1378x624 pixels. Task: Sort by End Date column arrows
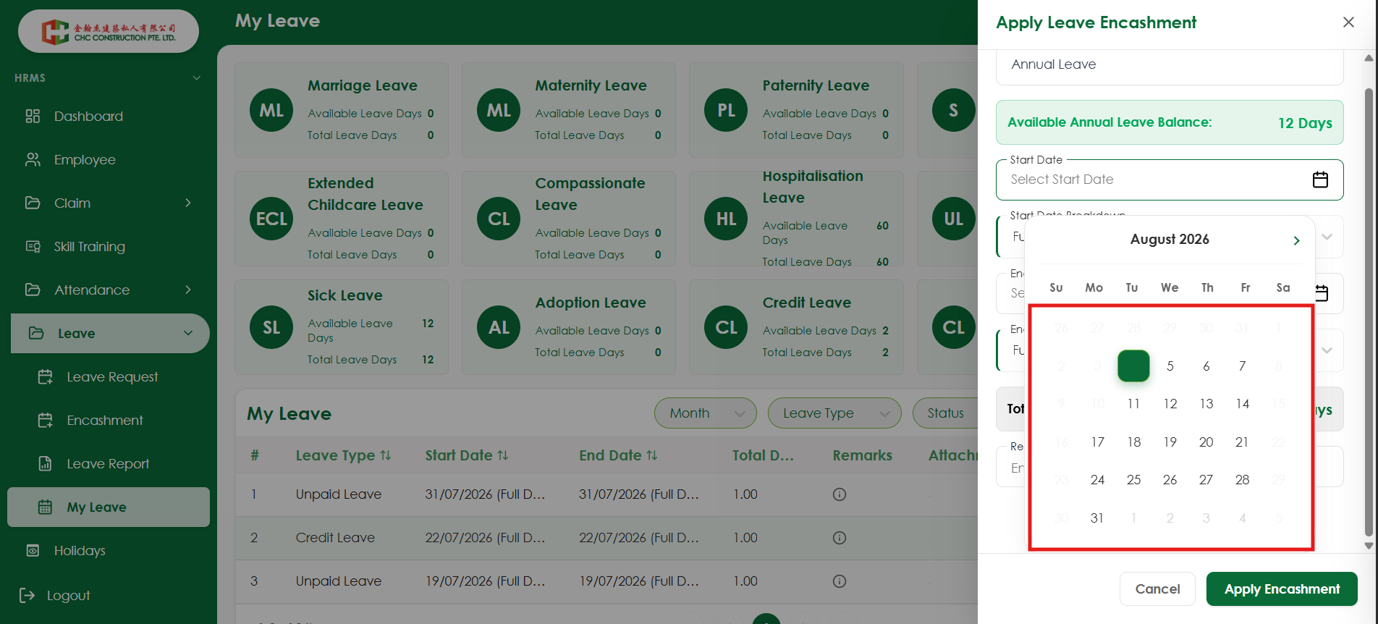point(652,455)
